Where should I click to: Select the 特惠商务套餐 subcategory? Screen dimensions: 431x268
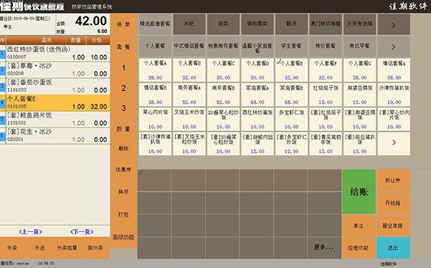tap(223, 46)
